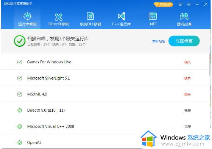
Task: Click 缺失 status for Microsoft SilverLight 5.1
Action: point(187,78)
